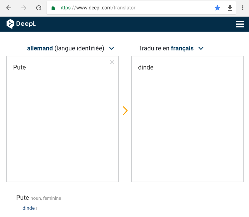The height and width of the screenshot is (217, 249).
Task: Reload the DeepL translator page
Action: 39,8
